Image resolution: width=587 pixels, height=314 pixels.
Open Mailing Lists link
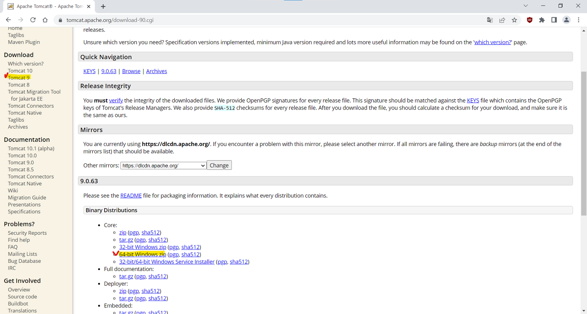[x=22, y=254]
